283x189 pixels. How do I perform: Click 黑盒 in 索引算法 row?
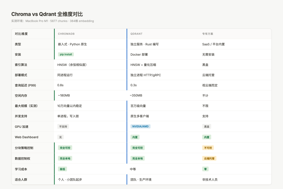tap(205, 65)
